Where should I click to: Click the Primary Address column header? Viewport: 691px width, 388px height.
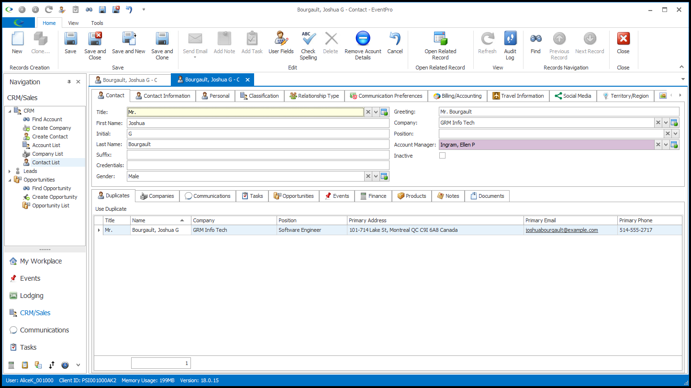[x=435, y=220]
